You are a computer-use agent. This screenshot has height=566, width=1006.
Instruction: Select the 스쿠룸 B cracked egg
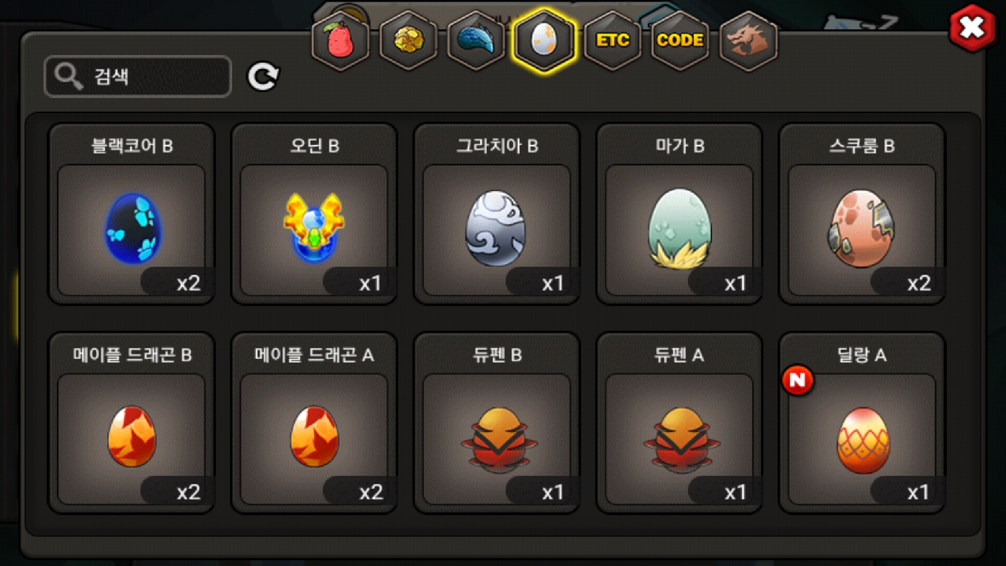(862, 214)
